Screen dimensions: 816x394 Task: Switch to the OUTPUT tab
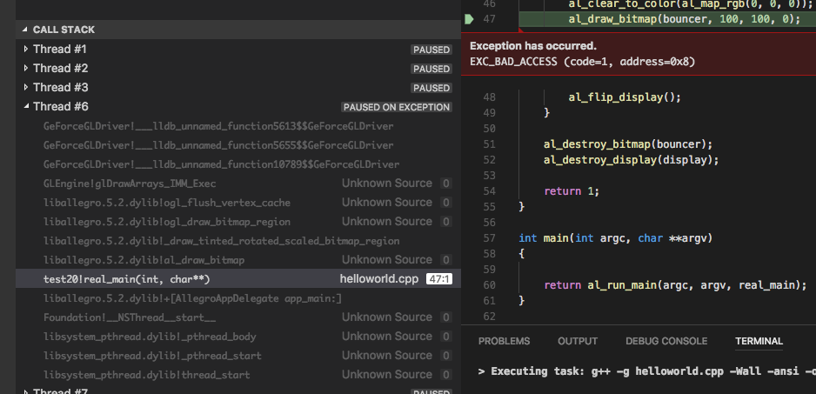(x=578, y=342)
